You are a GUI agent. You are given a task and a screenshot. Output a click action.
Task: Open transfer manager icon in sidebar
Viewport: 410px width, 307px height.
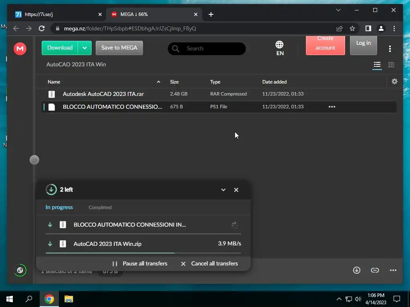coord(20,270)
